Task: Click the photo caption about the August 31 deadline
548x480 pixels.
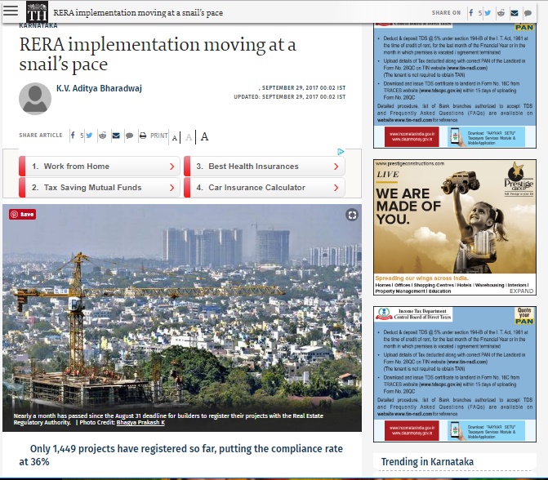Action: [168, 419]
